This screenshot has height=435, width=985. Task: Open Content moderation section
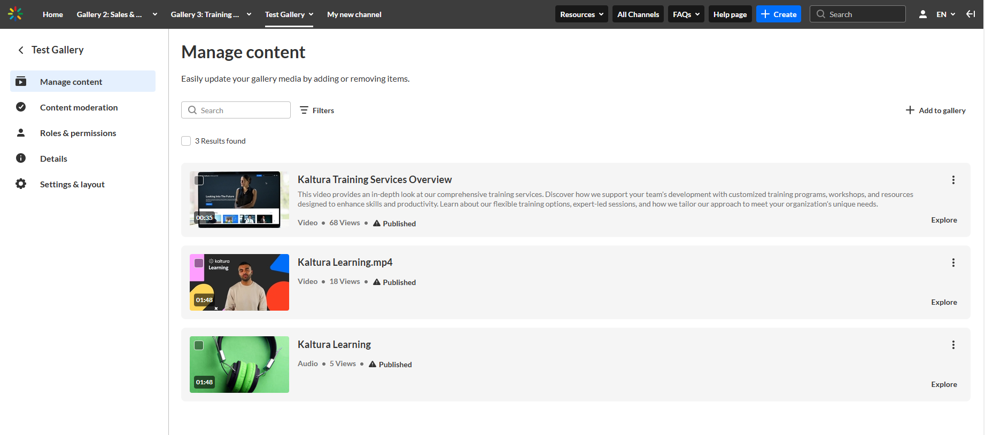83,107
